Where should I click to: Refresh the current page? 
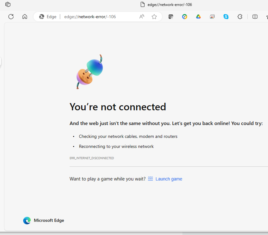[11, 17]
